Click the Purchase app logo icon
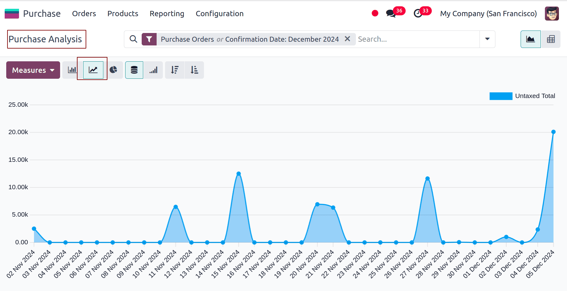The height and width of the screenshot is (291, 567). [x=12, y=14]
